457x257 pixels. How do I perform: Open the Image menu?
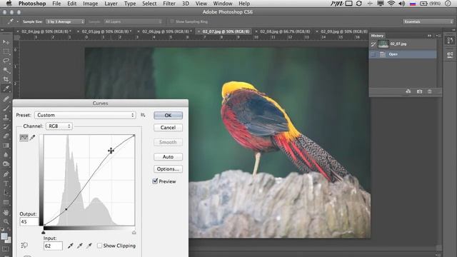(x=91, y=4)
